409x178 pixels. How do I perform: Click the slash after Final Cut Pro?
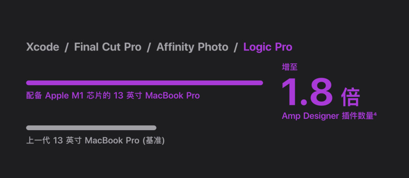(x=149, y=47)
